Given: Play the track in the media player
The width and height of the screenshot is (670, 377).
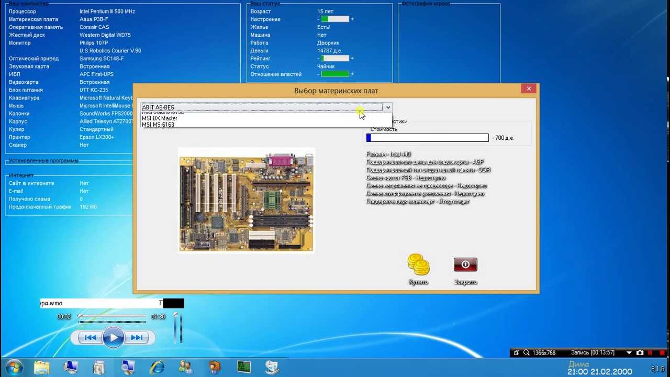Looking at the screenshot, I should click(114, 338).
